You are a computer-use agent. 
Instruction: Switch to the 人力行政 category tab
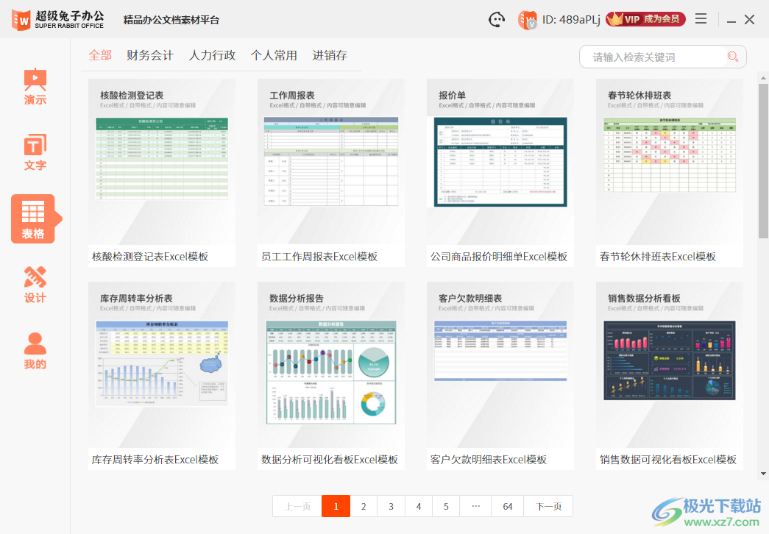coord(212,55)
